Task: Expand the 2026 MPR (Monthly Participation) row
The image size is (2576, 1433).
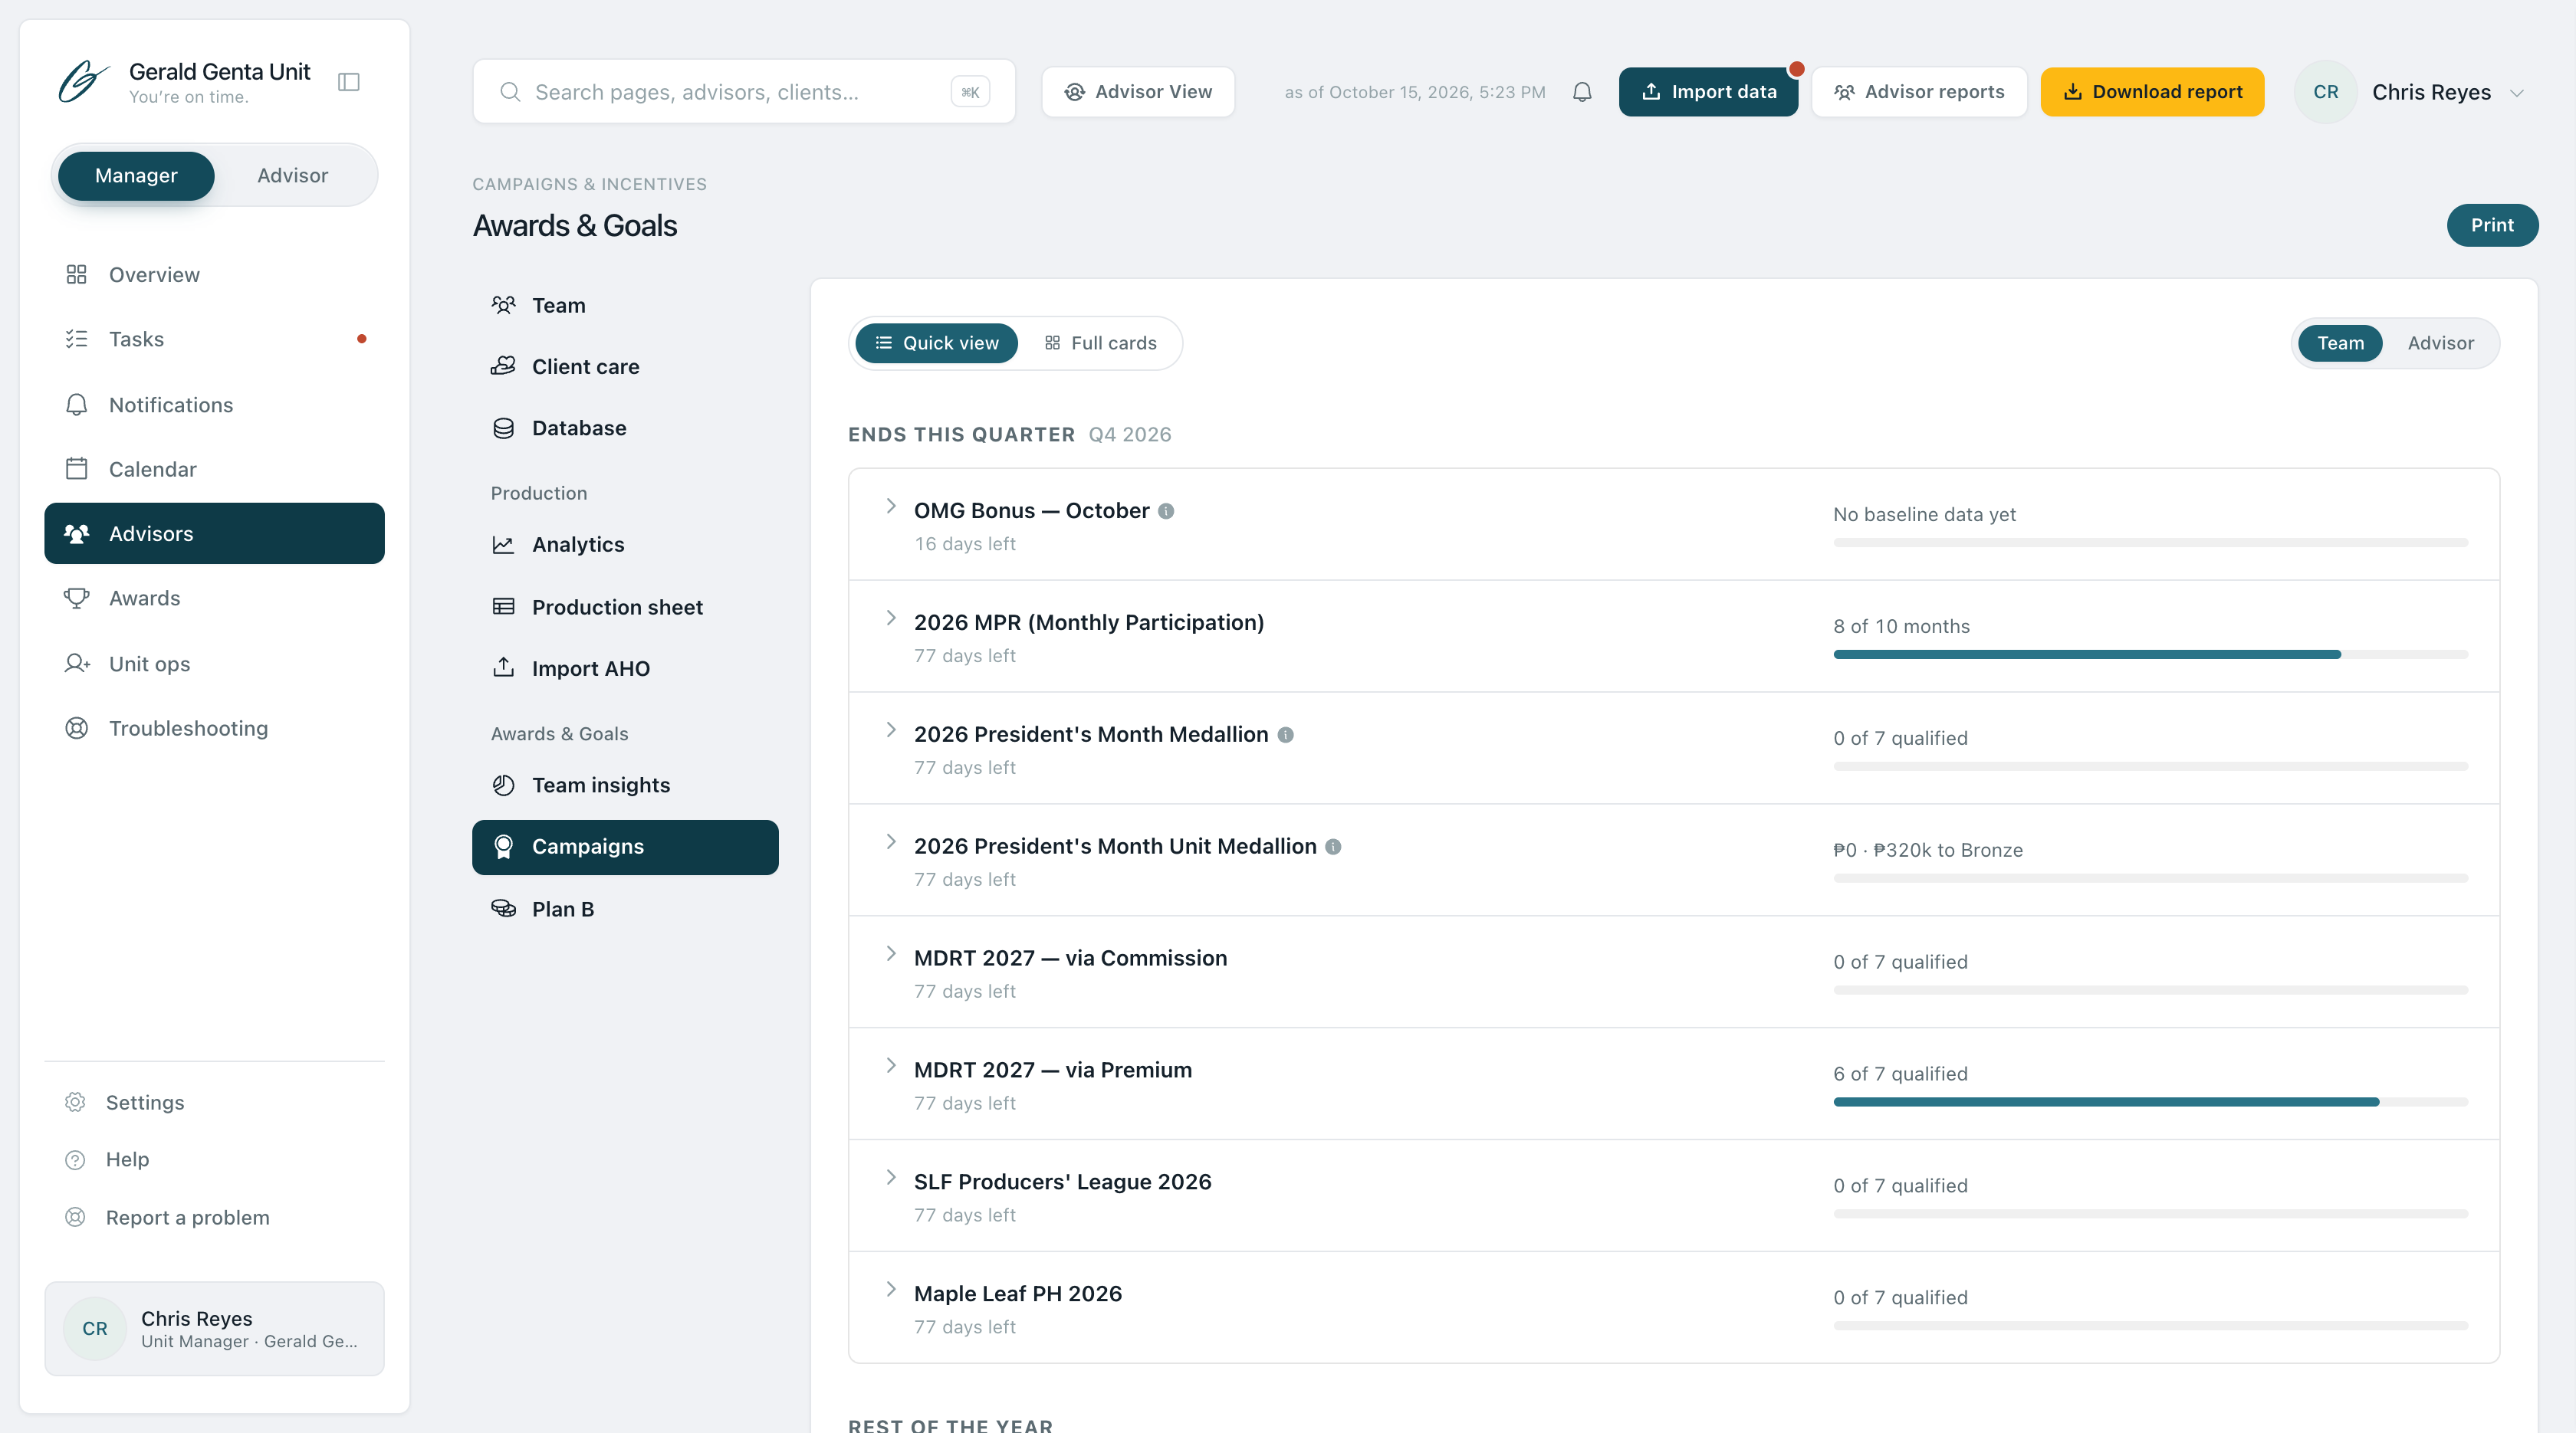Action: coord(891,618)
